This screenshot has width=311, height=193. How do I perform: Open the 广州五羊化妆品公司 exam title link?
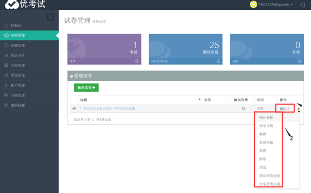pos(107,108)
